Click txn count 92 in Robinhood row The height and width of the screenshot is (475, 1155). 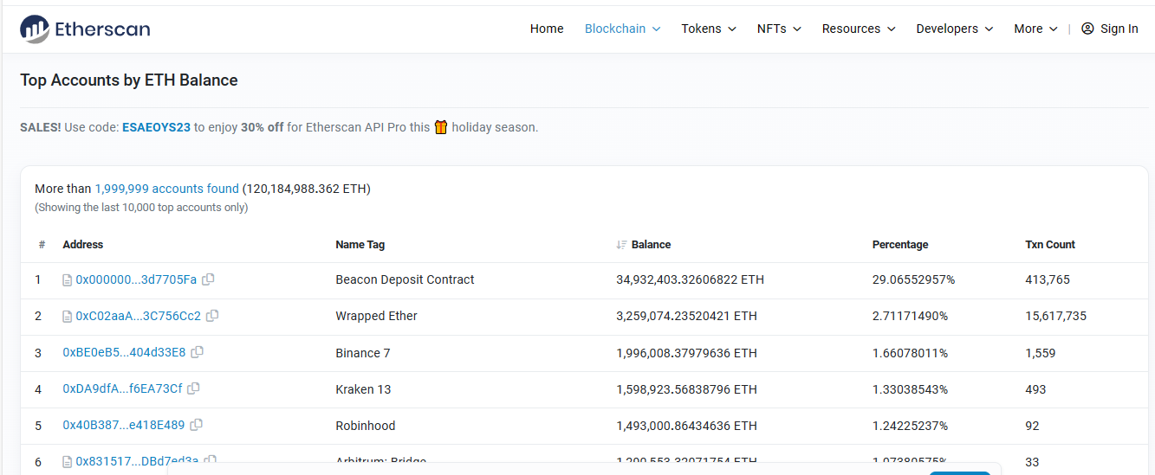1032,425
